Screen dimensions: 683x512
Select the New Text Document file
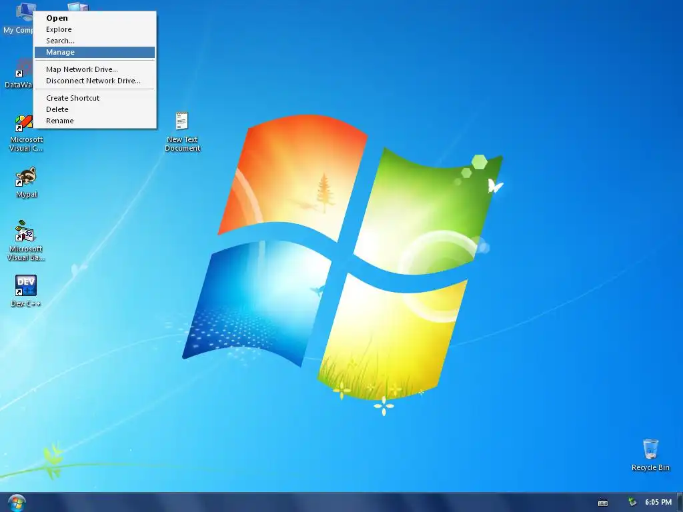point(181,121)
